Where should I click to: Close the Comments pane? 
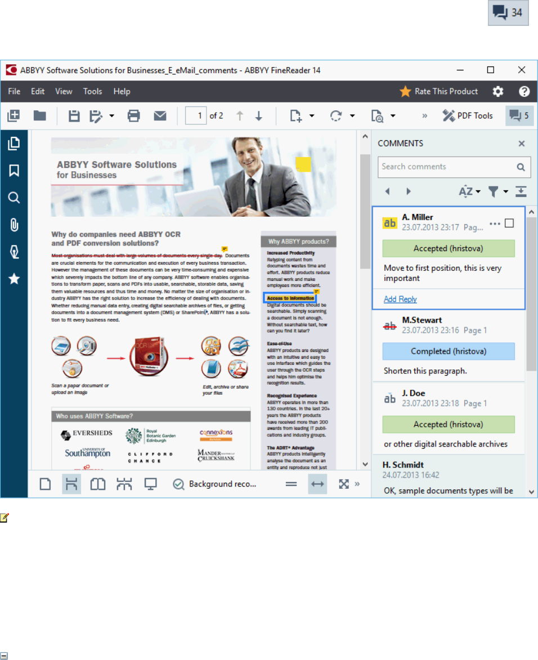522,144
